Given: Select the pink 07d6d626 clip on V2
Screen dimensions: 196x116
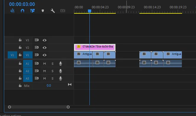Looking at the screenshot, I should (95, 47).
